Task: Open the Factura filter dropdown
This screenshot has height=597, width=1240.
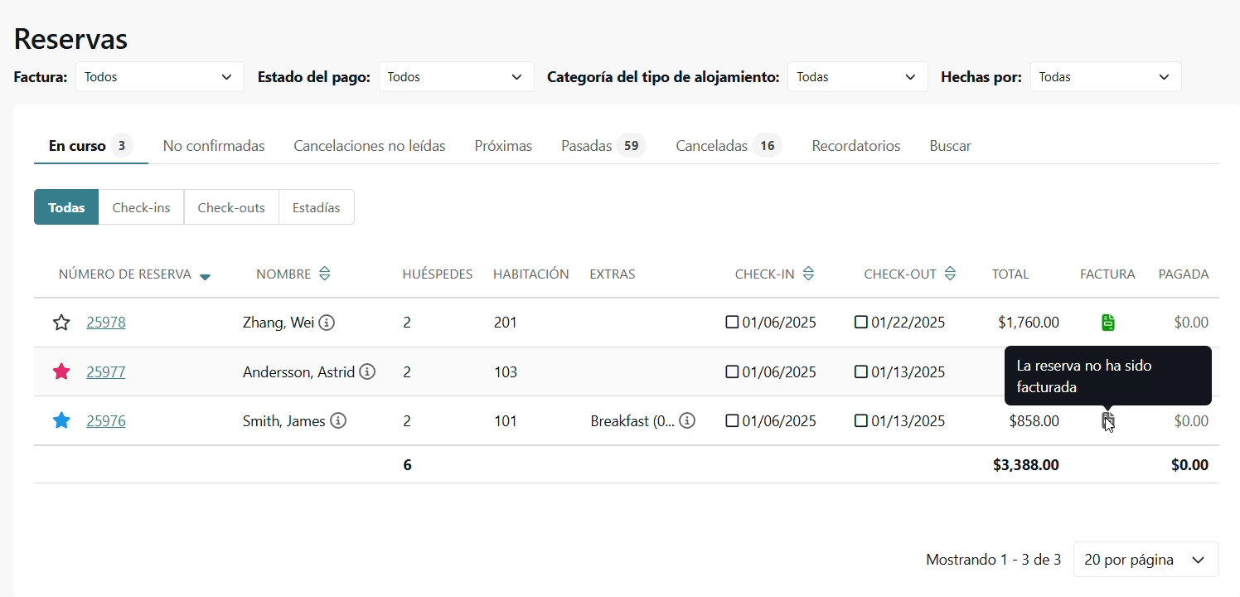Action: (159, 77)
